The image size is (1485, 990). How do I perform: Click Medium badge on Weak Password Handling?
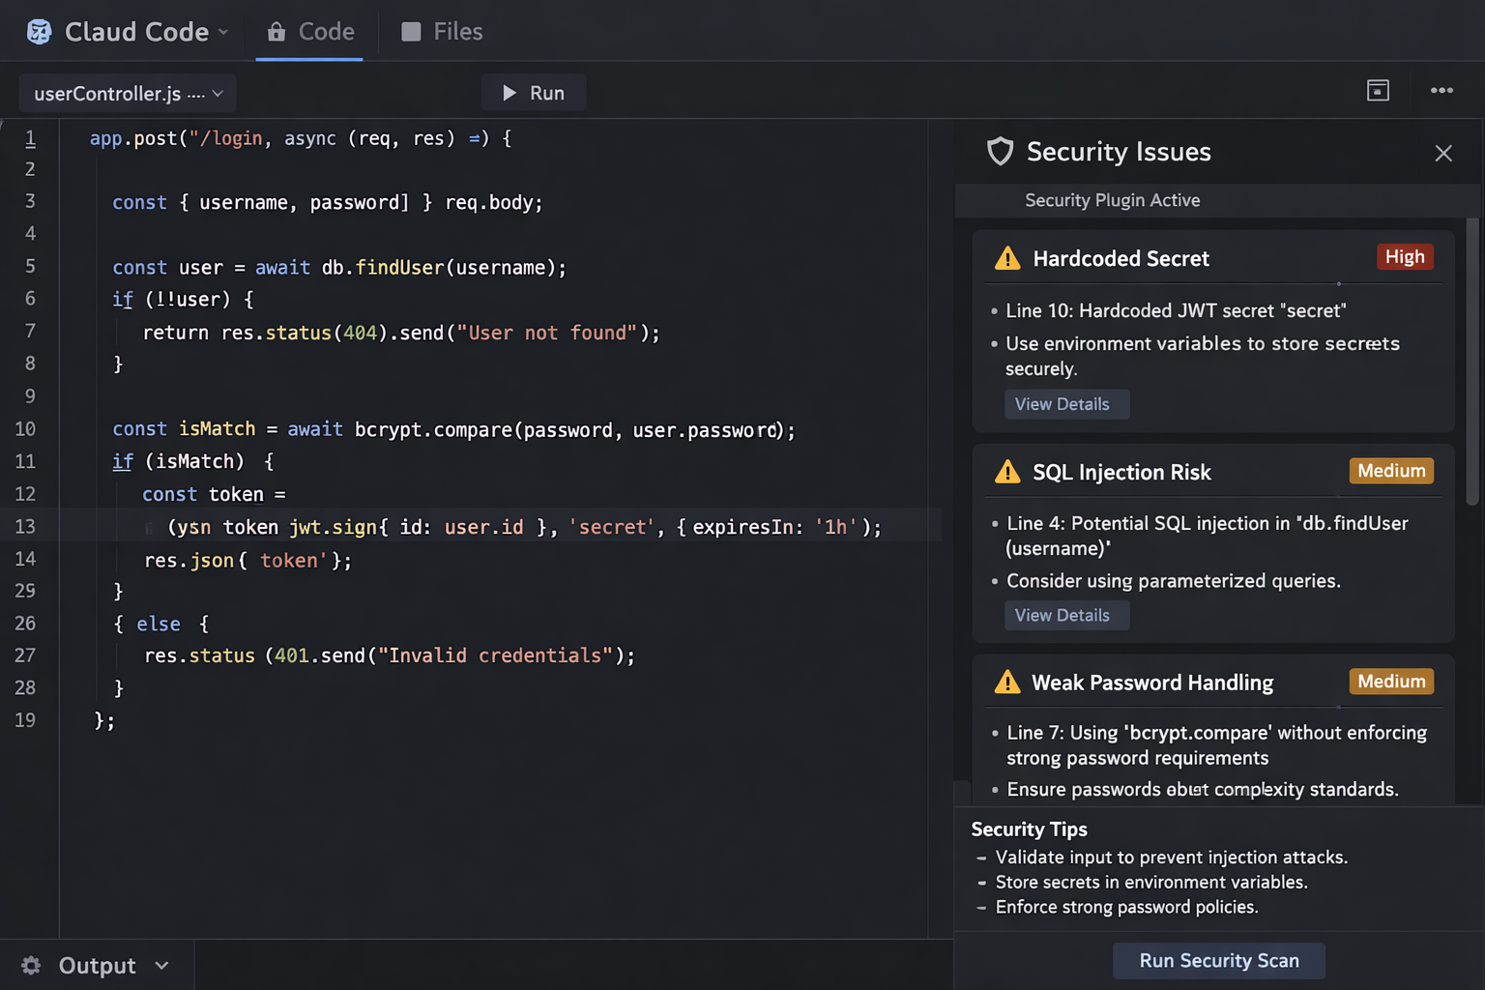pos(1391,682)
